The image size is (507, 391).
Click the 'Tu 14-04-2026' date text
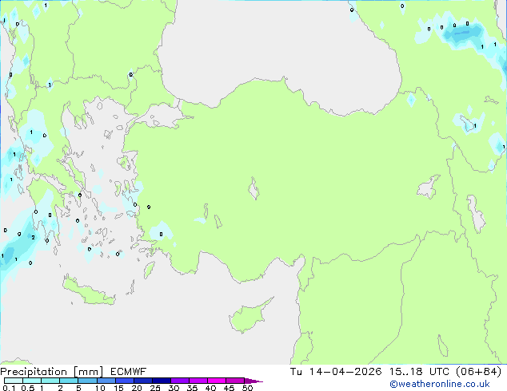[x=336, y=372]
